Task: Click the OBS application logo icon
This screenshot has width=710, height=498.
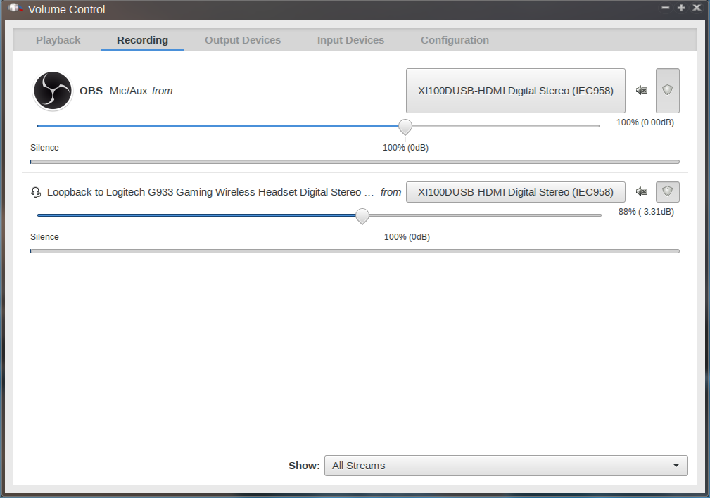Action: [53, 91]
